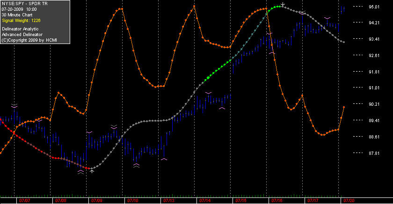Click the Advanced Delineator label
Screen dimensions: 393x204
coord(22,35)
